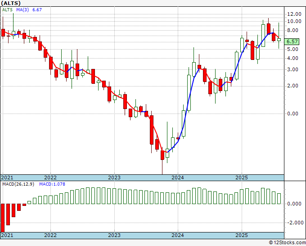This screenshot has width=306, height=246.
Task: Click 2023 on the MACD time axis
Action: (x=114, y=235)
